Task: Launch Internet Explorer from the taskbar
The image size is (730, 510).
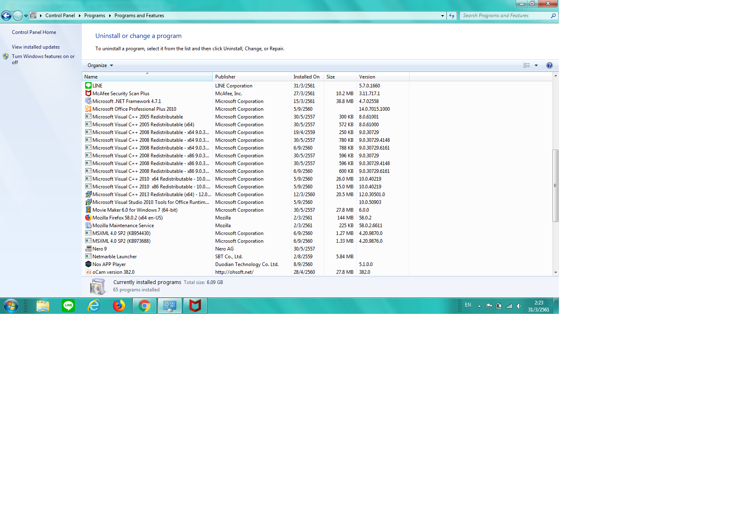Action: click(94, 306)
